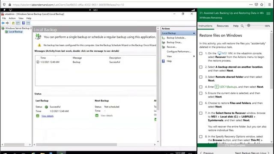Click the lightning bolt icon in lab toolbar
The image size is (274, 154).
(5, 10)
